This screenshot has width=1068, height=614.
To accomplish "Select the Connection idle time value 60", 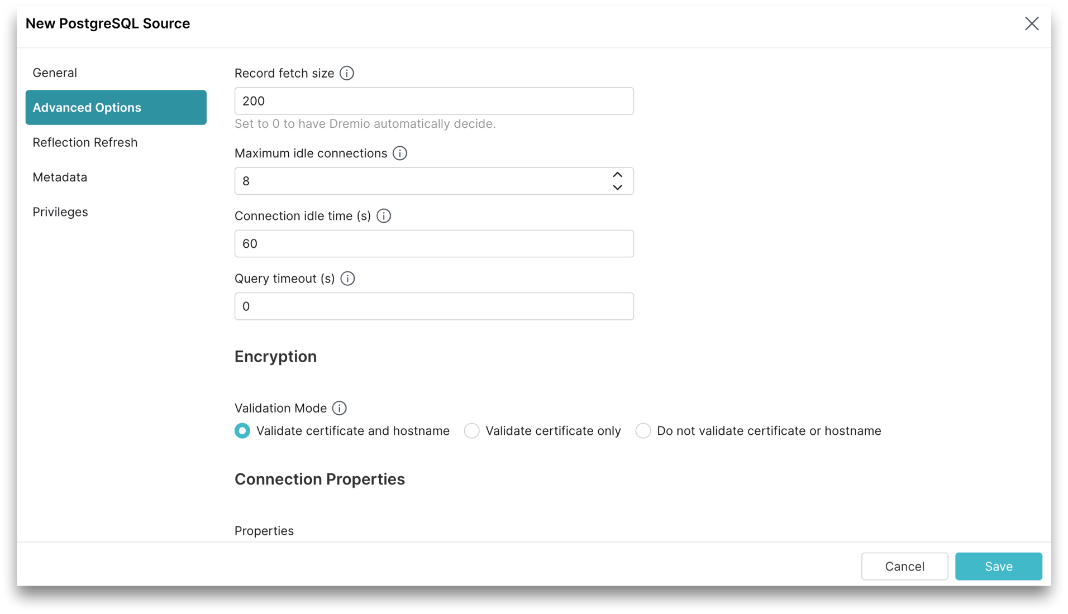I will point(433,243).
